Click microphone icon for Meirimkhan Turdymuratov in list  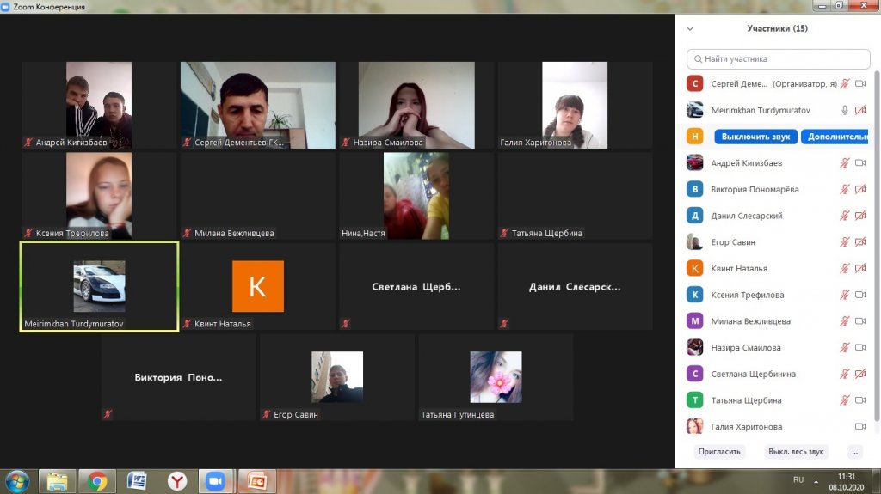pyautogui.click(x=845, y=110)
